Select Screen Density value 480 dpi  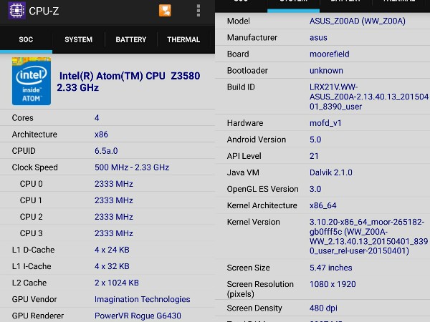tap(323, 308)
